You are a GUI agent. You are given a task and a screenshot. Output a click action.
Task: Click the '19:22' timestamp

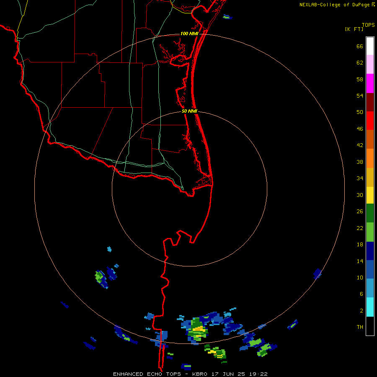coord(259,374)
